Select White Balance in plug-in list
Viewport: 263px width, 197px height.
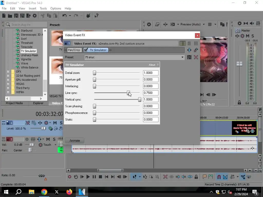coord(30,67)
